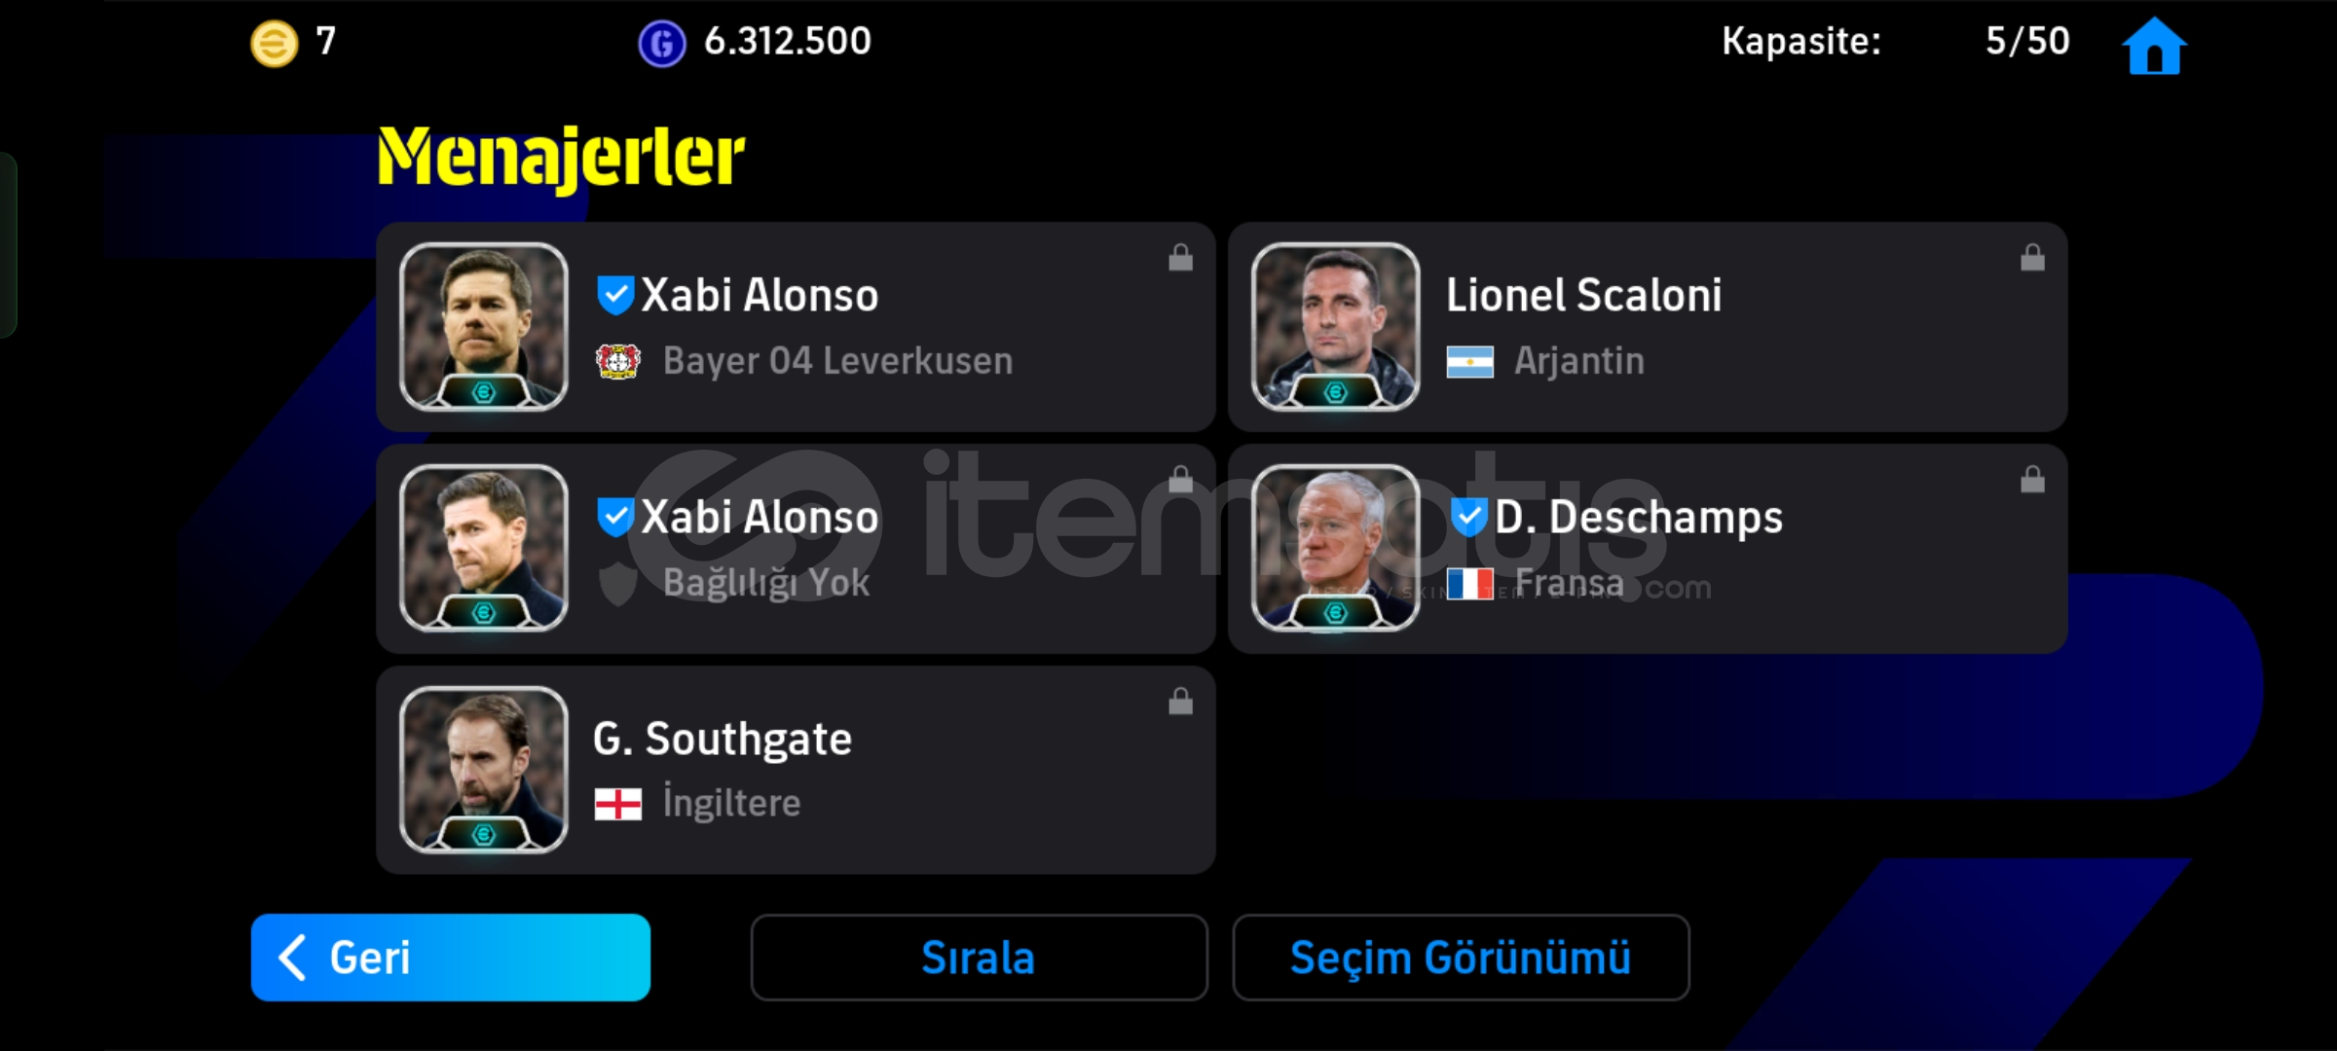Image resolution: width=2337 pixels, height=1051 pixels.
Task: Tap the purple GP currency icon
Action: [661, 43]
